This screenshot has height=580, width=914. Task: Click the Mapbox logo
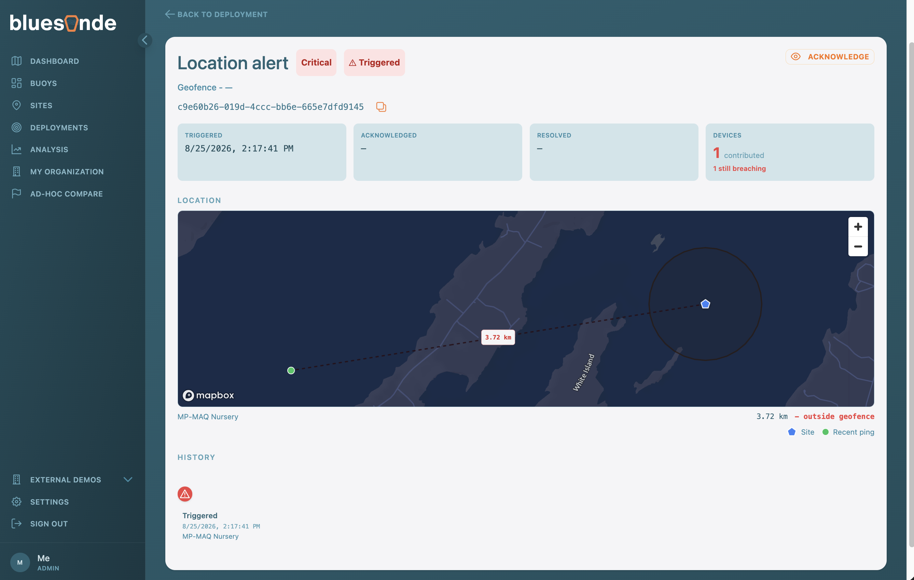[x=208, y=395]
